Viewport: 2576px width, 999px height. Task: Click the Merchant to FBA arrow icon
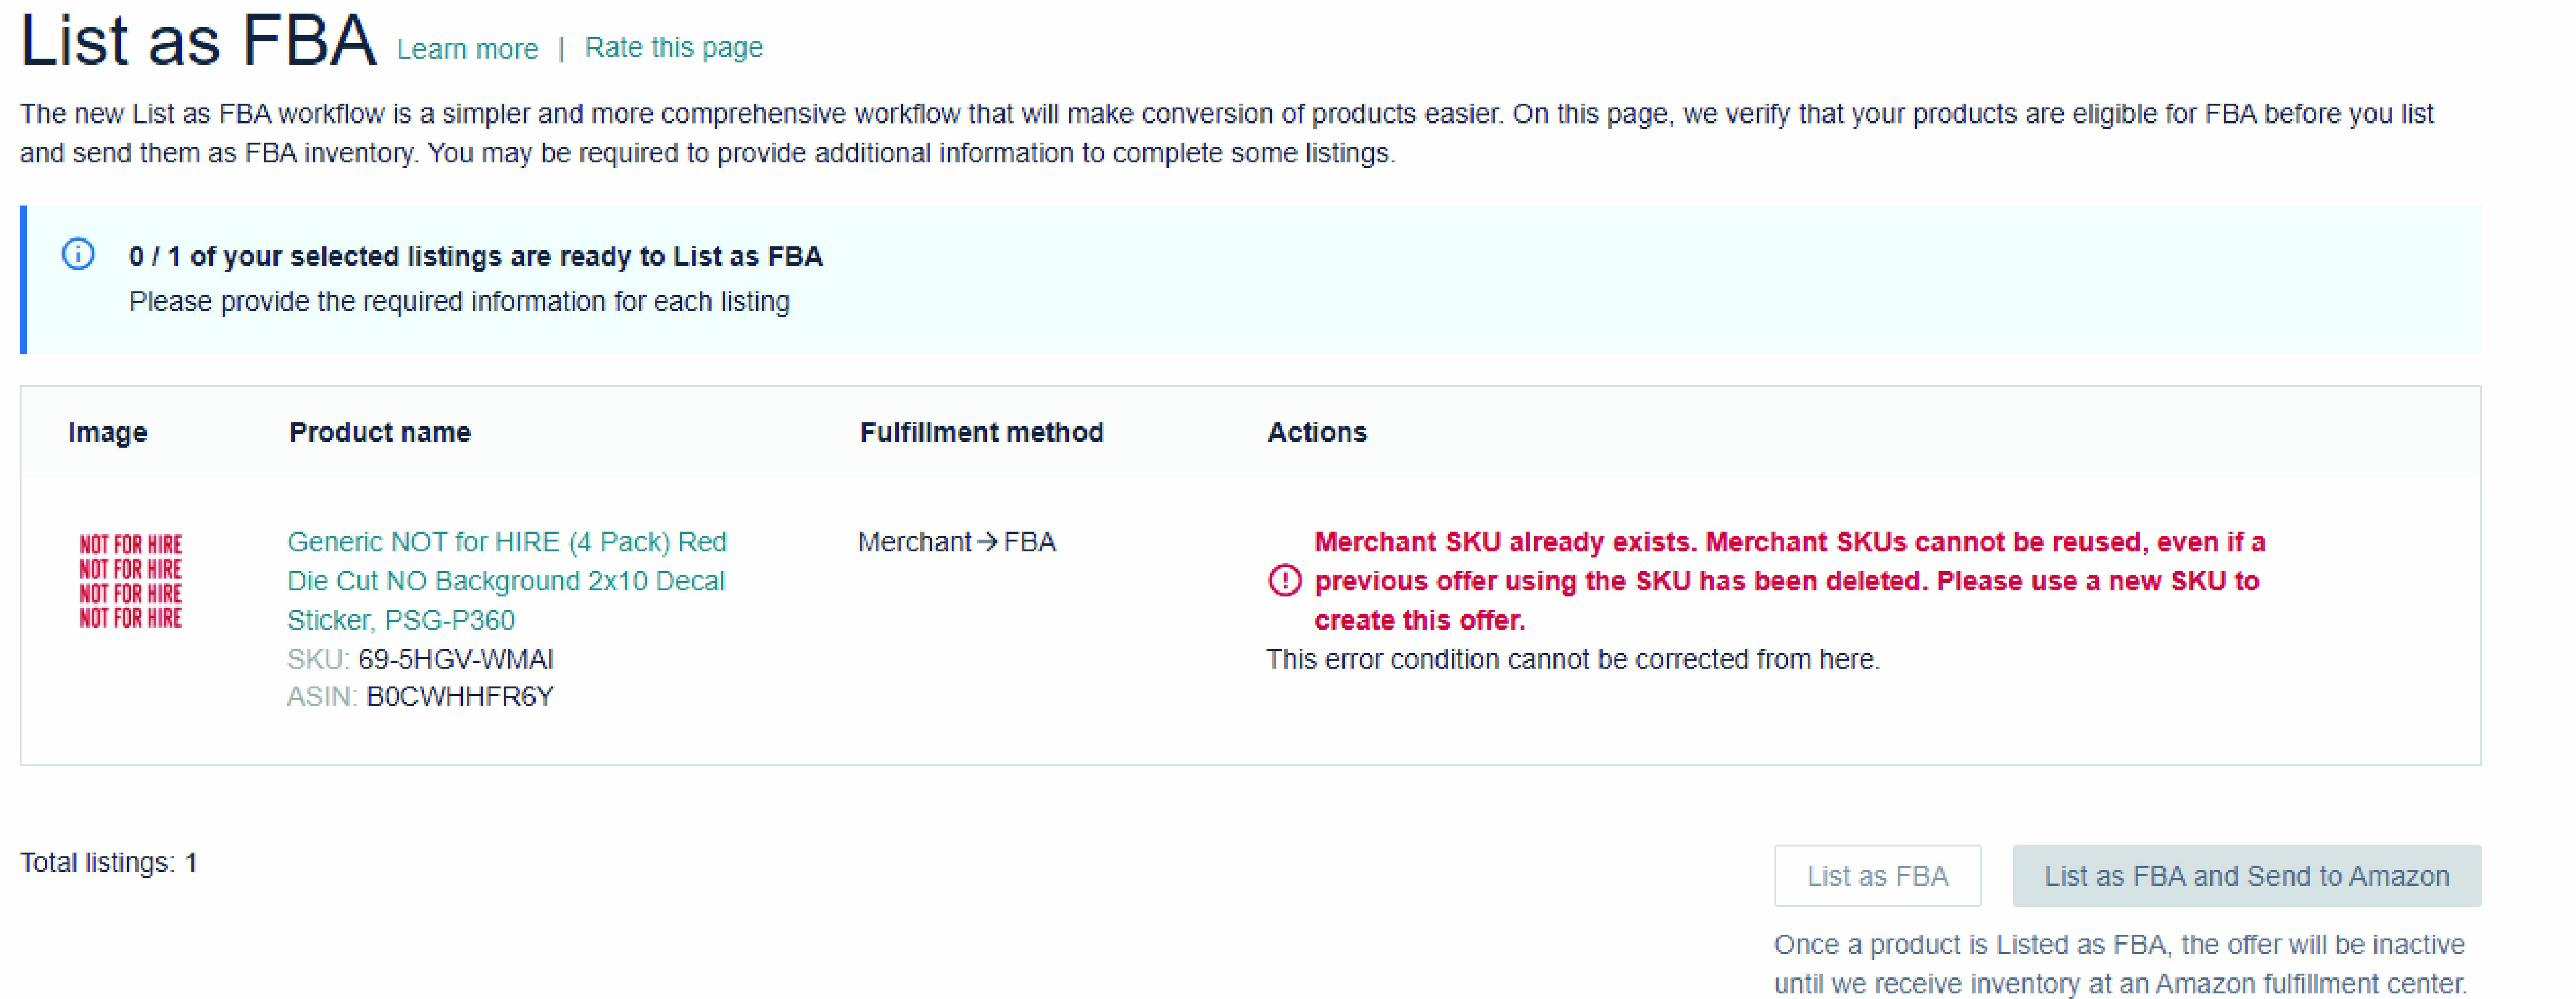[x=987, y=541]
